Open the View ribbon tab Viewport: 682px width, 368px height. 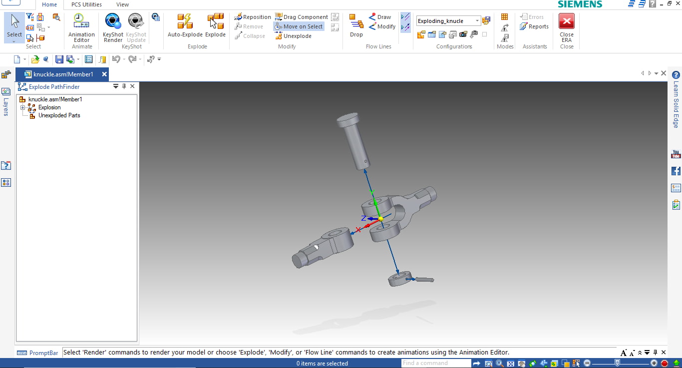click(122, 4)
